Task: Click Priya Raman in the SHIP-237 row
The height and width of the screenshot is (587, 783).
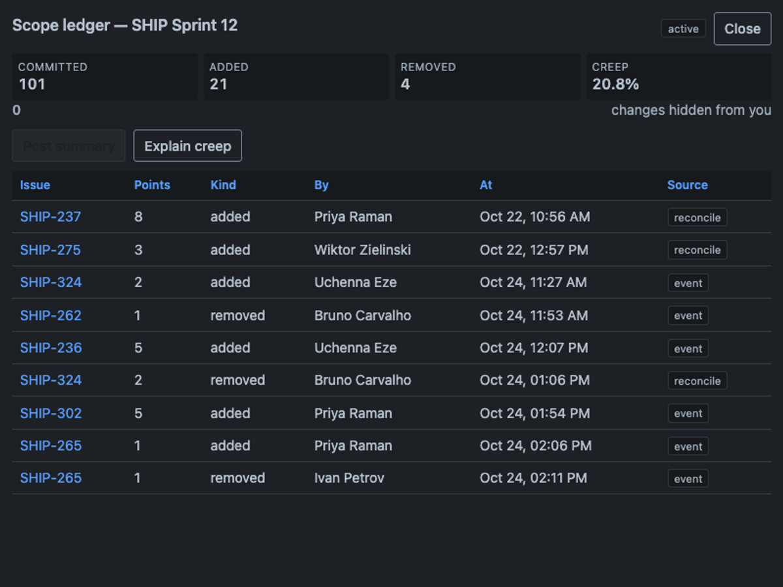Action: pyautogui.click(x=353, y=217)
